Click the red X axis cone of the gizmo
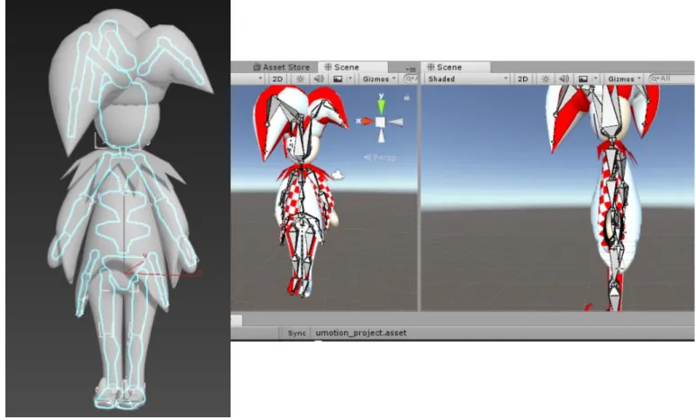Screen dimensions: 696x420 point(366,121)
